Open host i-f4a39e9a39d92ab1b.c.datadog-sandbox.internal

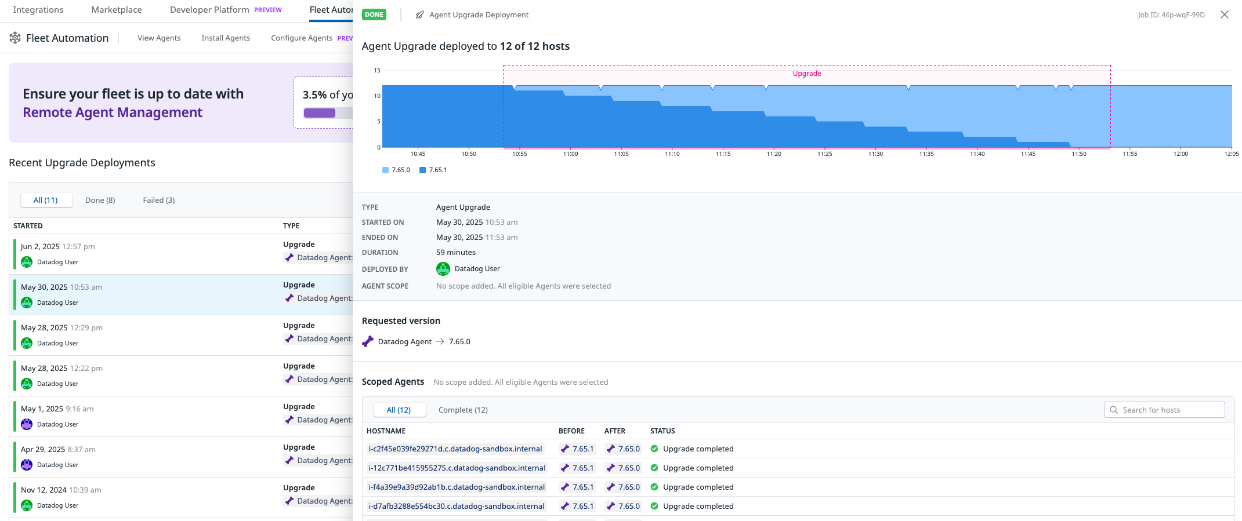click(457, 487)
